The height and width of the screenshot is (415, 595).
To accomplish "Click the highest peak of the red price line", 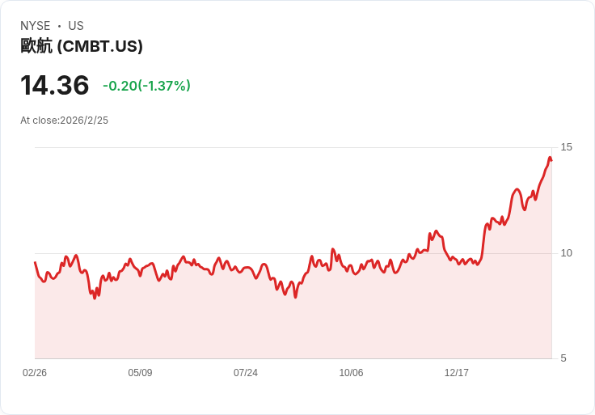I will [550, 158].
